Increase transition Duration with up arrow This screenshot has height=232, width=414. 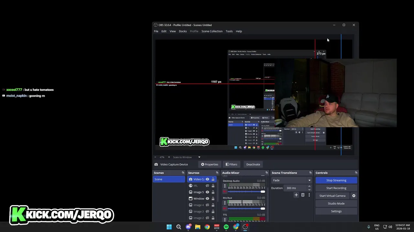point(309,186)
